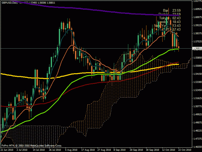Click the GBPUSD,Daily chart title
This screenshot has width=202, height=152.
(x=10, y=3)
